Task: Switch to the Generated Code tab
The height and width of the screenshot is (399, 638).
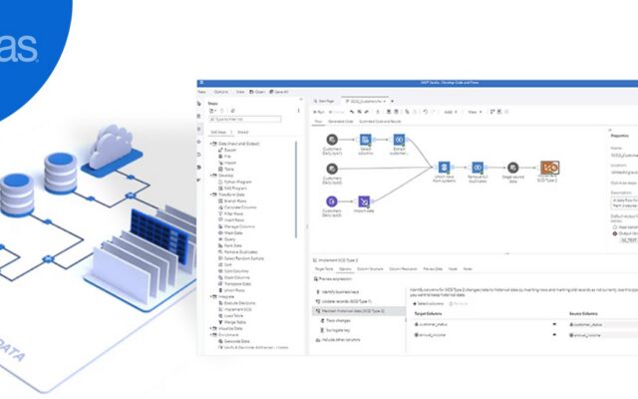Action: 341,122
